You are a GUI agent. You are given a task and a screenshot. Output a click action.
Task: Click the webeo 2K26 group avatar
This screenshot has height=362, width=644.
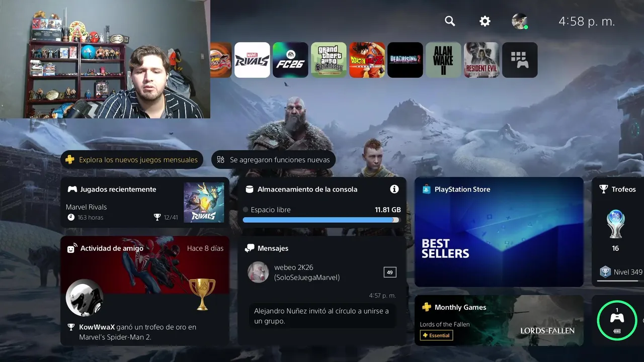coord(258,272)
